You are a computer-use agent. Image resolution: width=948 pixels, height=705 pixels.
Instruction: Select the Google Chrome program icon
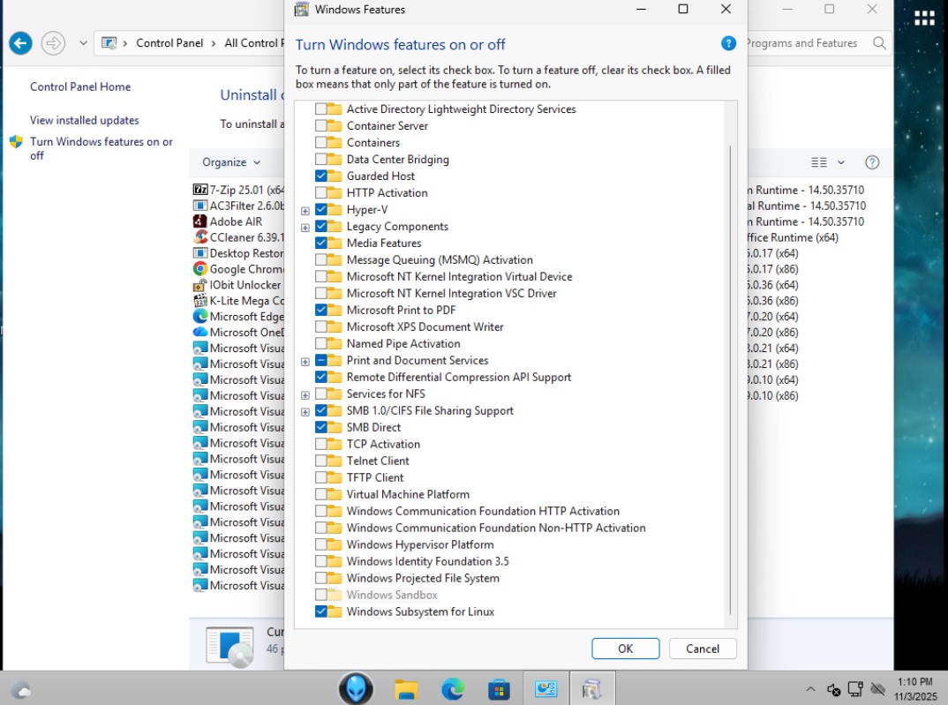click(200, 269)
